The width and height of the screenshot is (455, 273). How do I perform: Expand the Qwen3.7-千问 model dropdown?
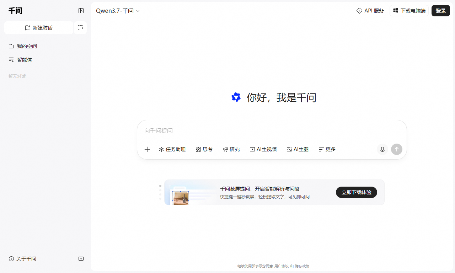coord(118,11)
